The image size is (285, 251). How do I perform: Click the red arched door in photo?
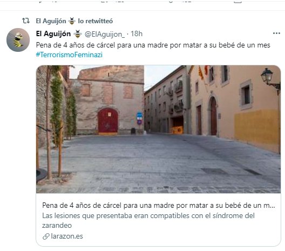tap(108, 121)
